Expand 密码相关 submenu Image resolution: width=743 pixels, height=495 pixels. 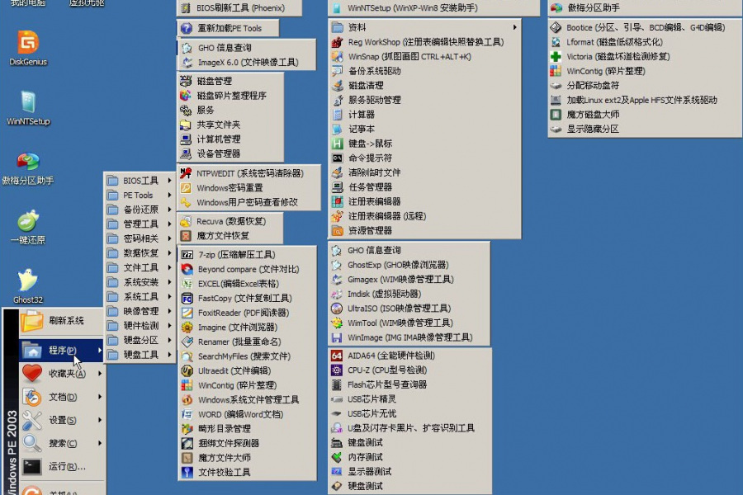(x=140, y=238)
